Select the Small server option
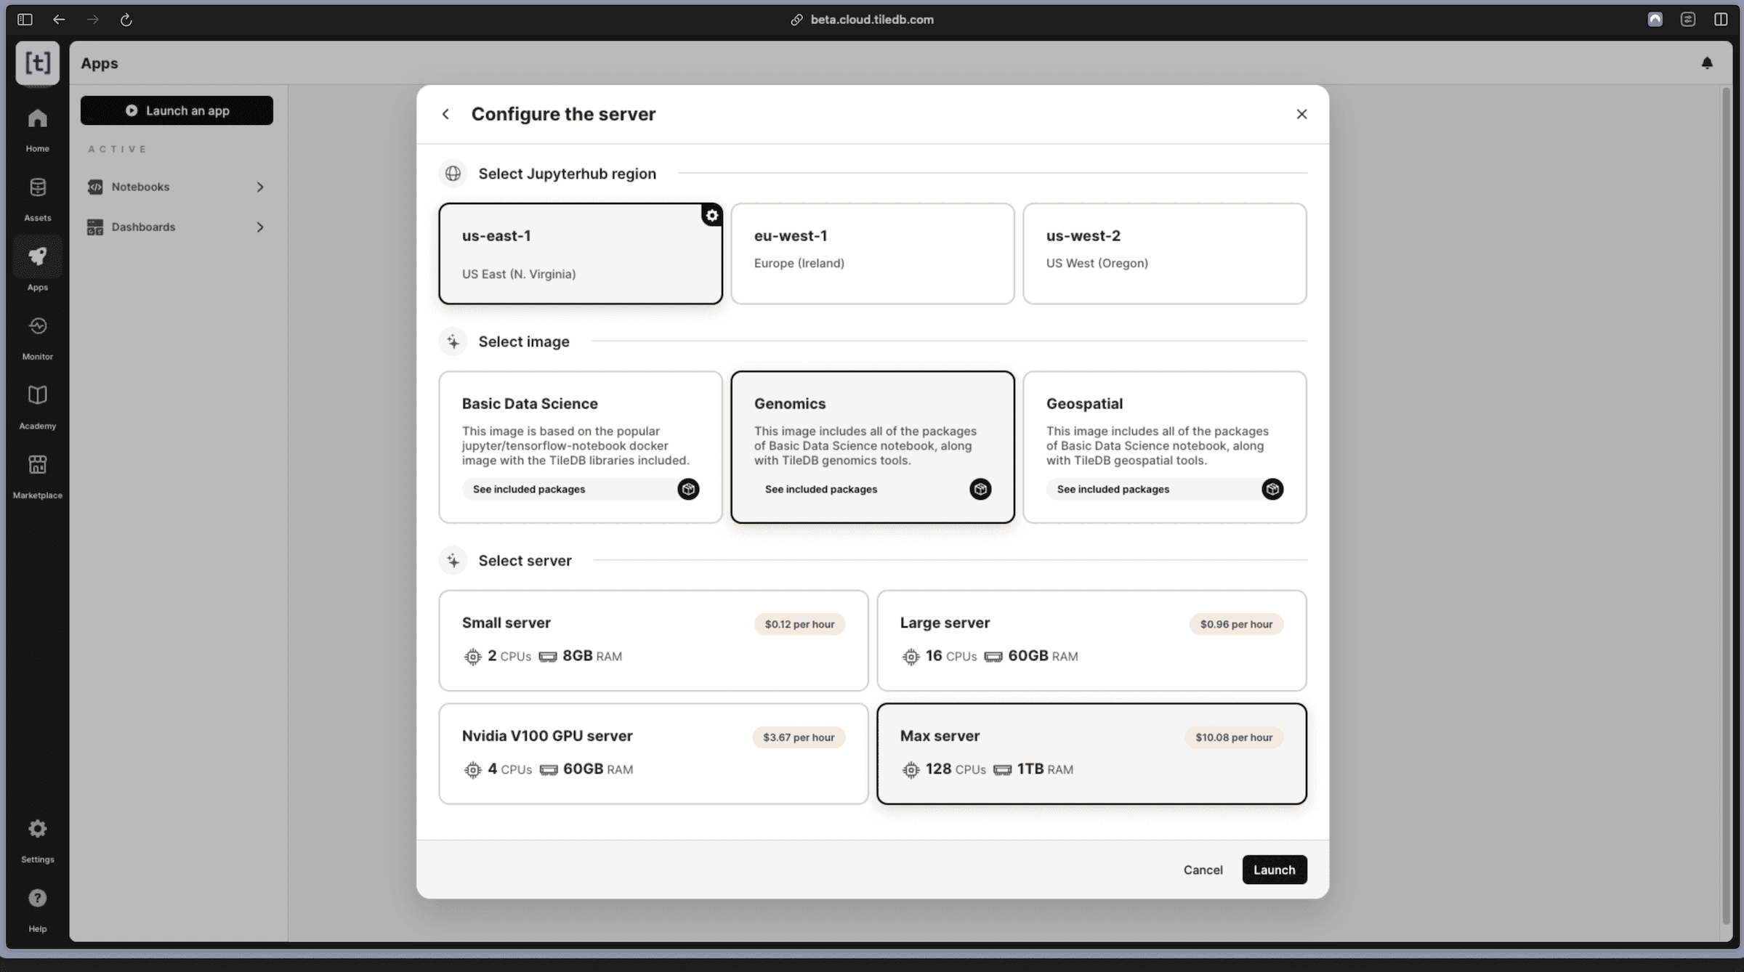 coord(653,640)
